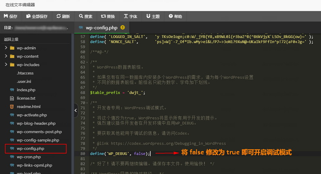This screenshot has width=321, height=174.
Task: Click the PHP icon in the wp-config.php tab
Action: pos(81,27)
